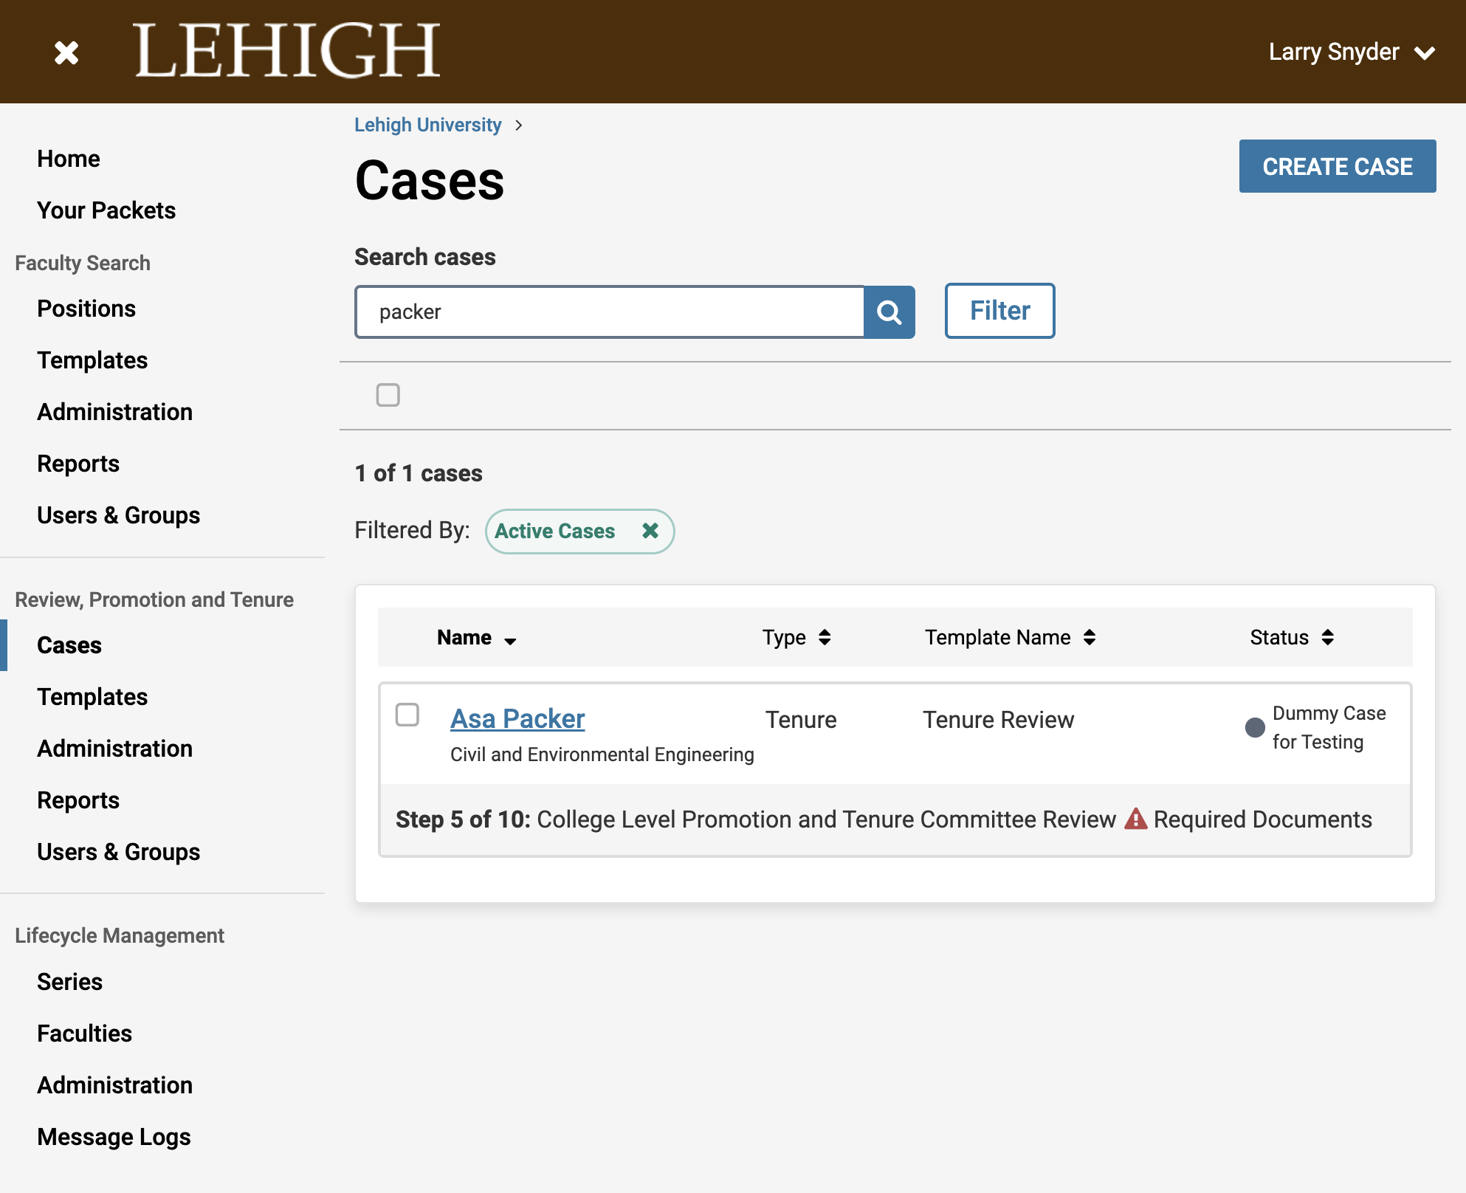1466x1193 pixels.
Task: Open Templates under Faculty Search
Action: (92, 360)
